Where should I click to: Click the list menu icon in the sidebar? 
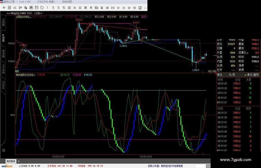tap(3, 150)
